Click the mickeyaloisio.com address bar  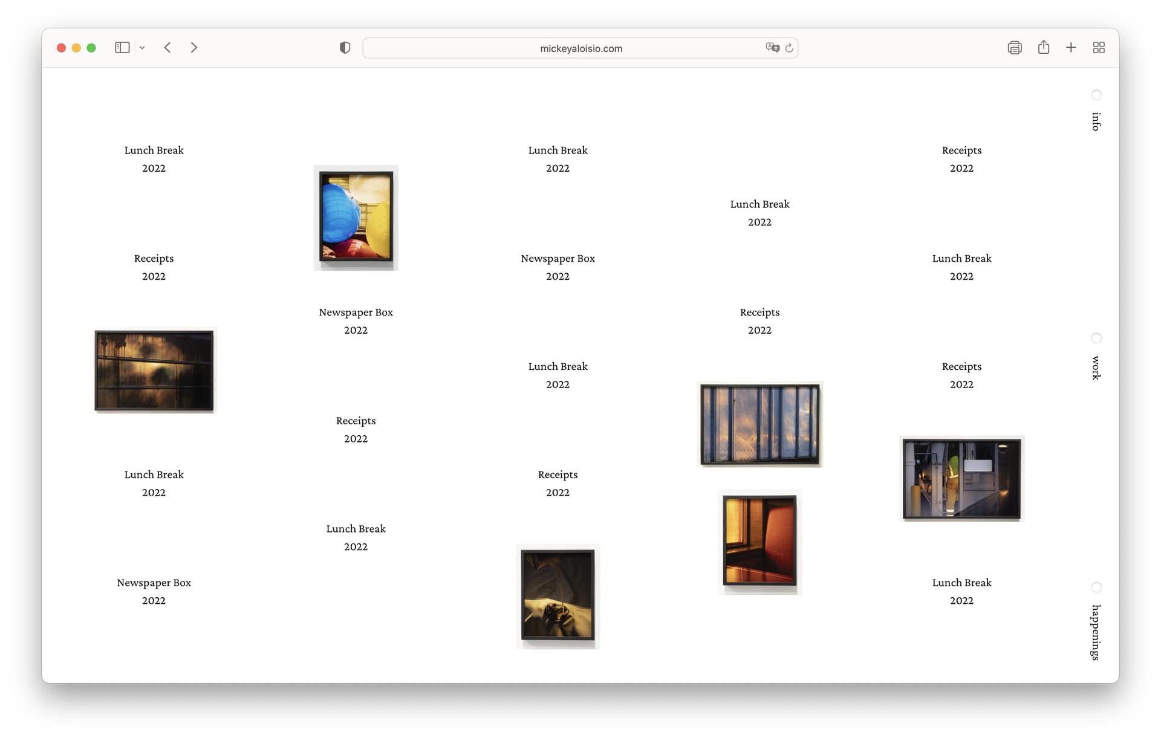580,48
